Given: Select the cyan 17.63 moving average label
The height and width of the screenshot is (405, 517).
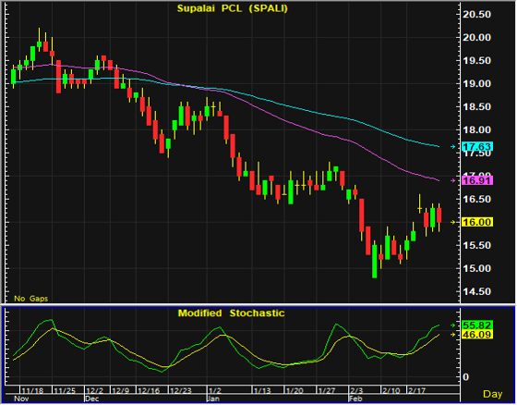Looking at the screenshot, I should tap(477, 146).
